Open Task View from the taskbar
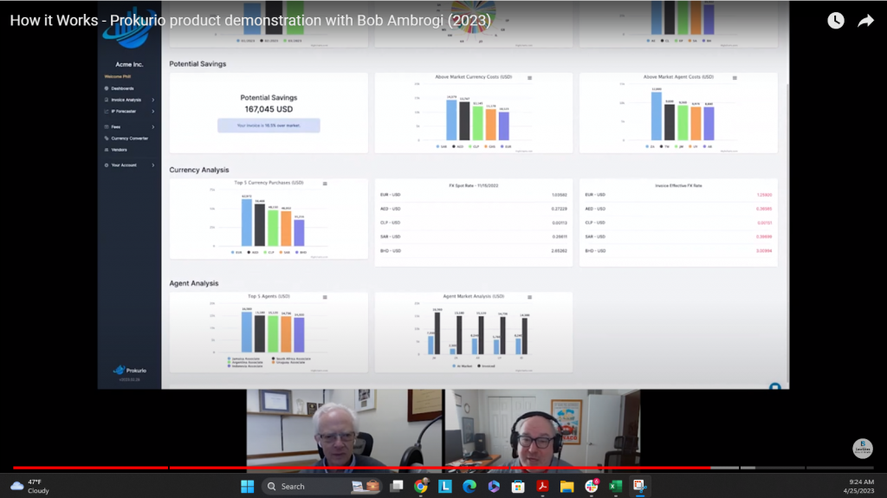Viewport: 887px width, 498px height. tap(397, 486)
